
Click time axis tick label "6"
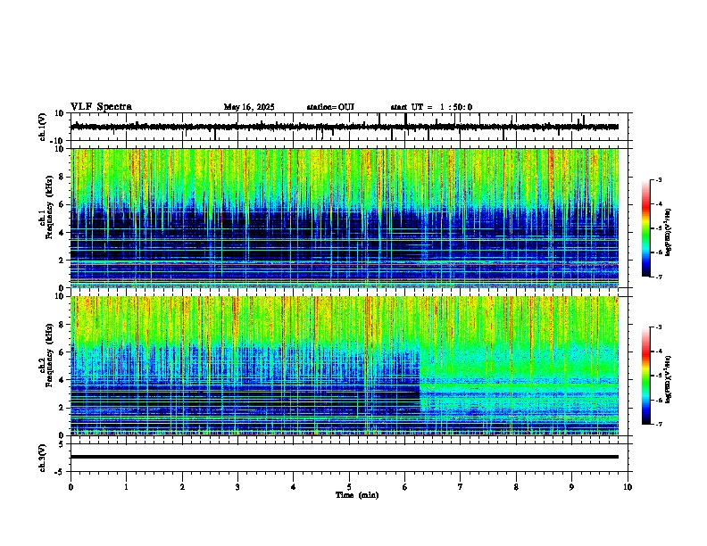(x=405, y=487)
